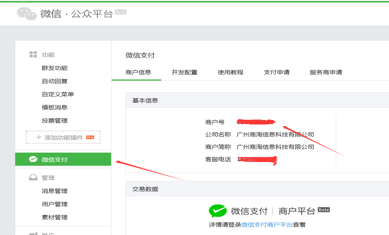This screenshot has width=389, height=235.
Task: Click the NEW badge beside 添加功能插件
Action: (x=90, y=137)
